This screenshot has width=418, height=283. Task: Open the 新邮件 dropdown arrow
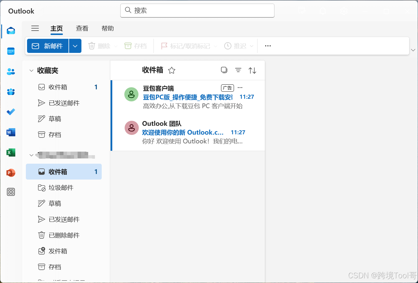pyautogui.click(x=75, y=46)
